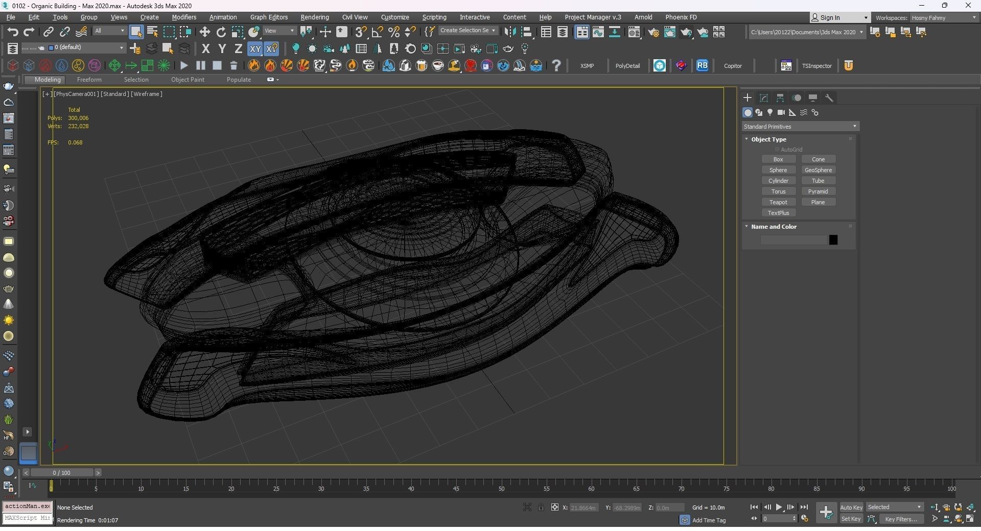Activate the Select and Move tool

pos(204,32)
